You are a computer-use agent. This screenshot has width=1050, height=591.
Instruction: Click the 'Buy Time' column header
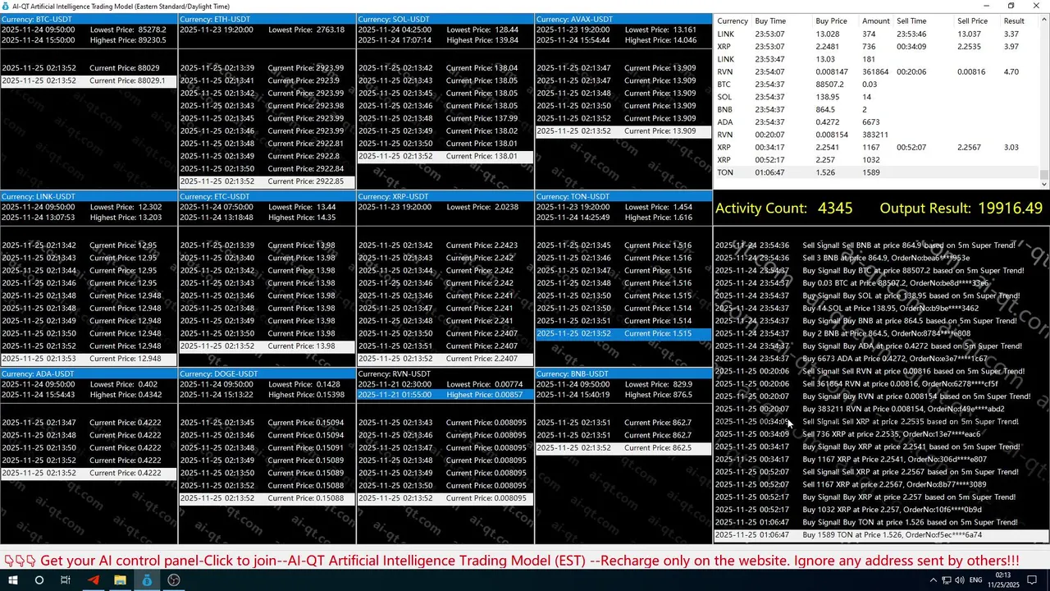tap(770, 21)
